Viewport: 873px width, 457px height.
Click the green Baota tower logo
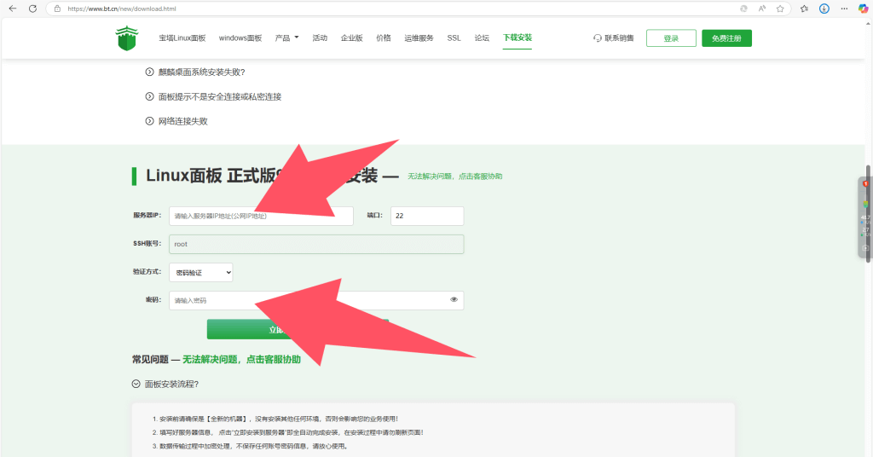(x=127, y=38)
